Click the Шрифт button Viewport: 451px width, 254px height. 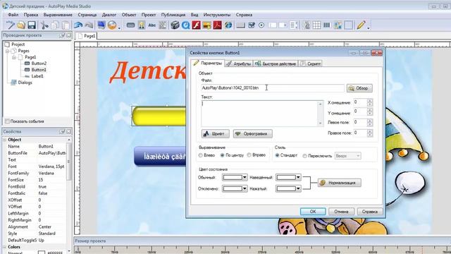pyautogui.click(x=215, y=133)
